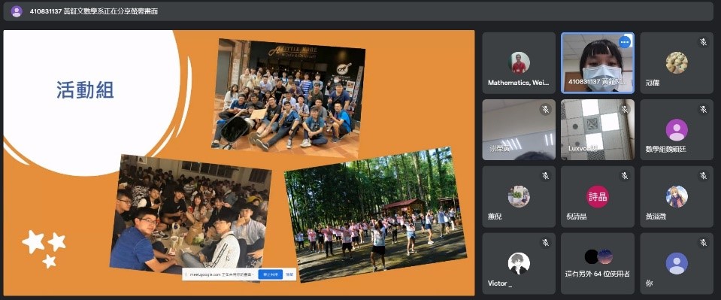Viewport: 721px width, 300px height.
Task: Click the screen sharing presenter banner text
Action: 94,11
